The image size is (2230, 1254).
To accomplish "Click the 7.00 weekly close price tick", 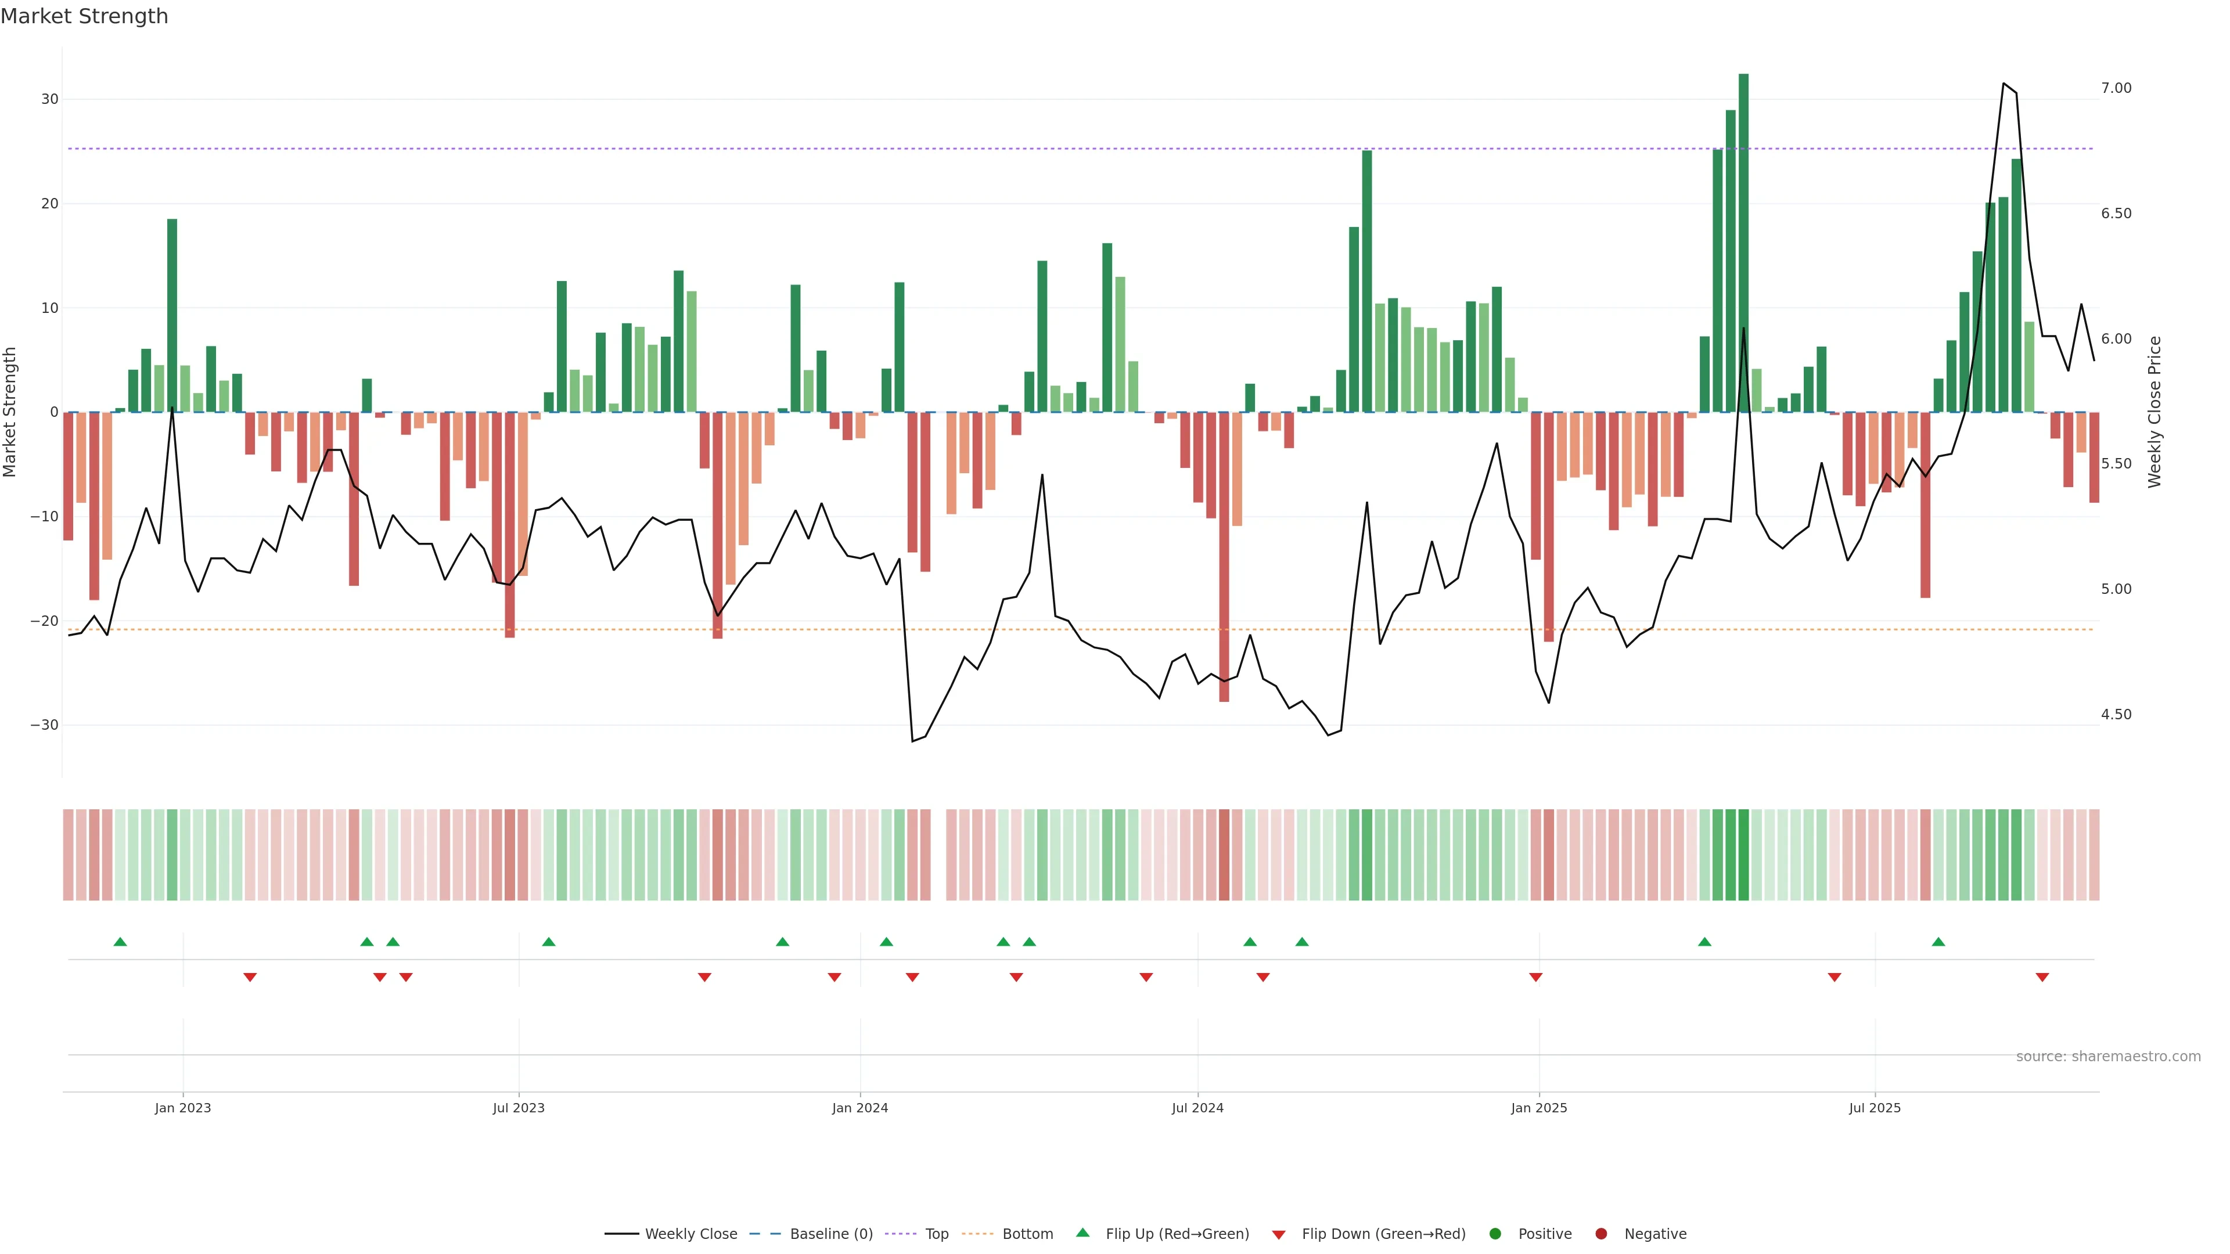I will [x=2116, y=88].
